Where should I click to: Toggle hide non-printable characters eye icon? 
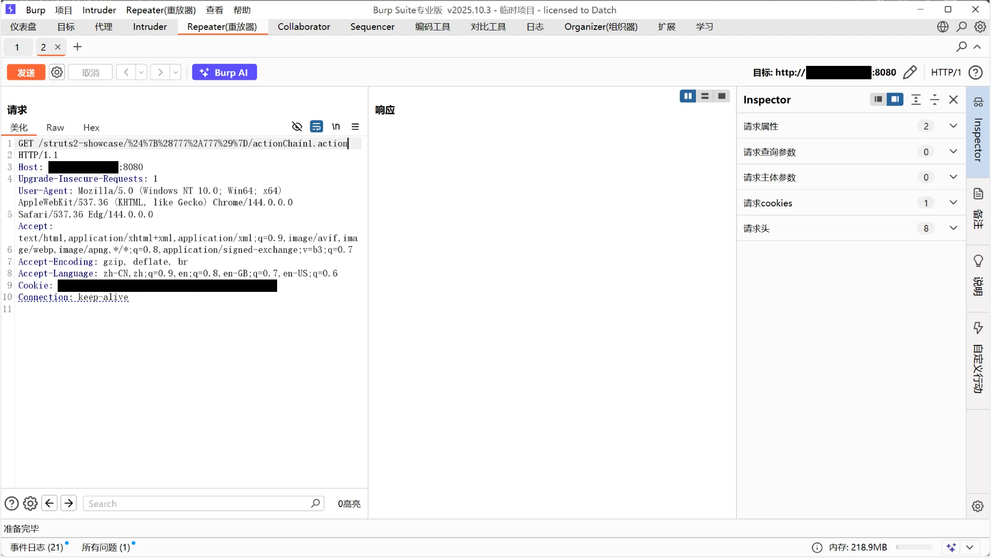(297, 127)
